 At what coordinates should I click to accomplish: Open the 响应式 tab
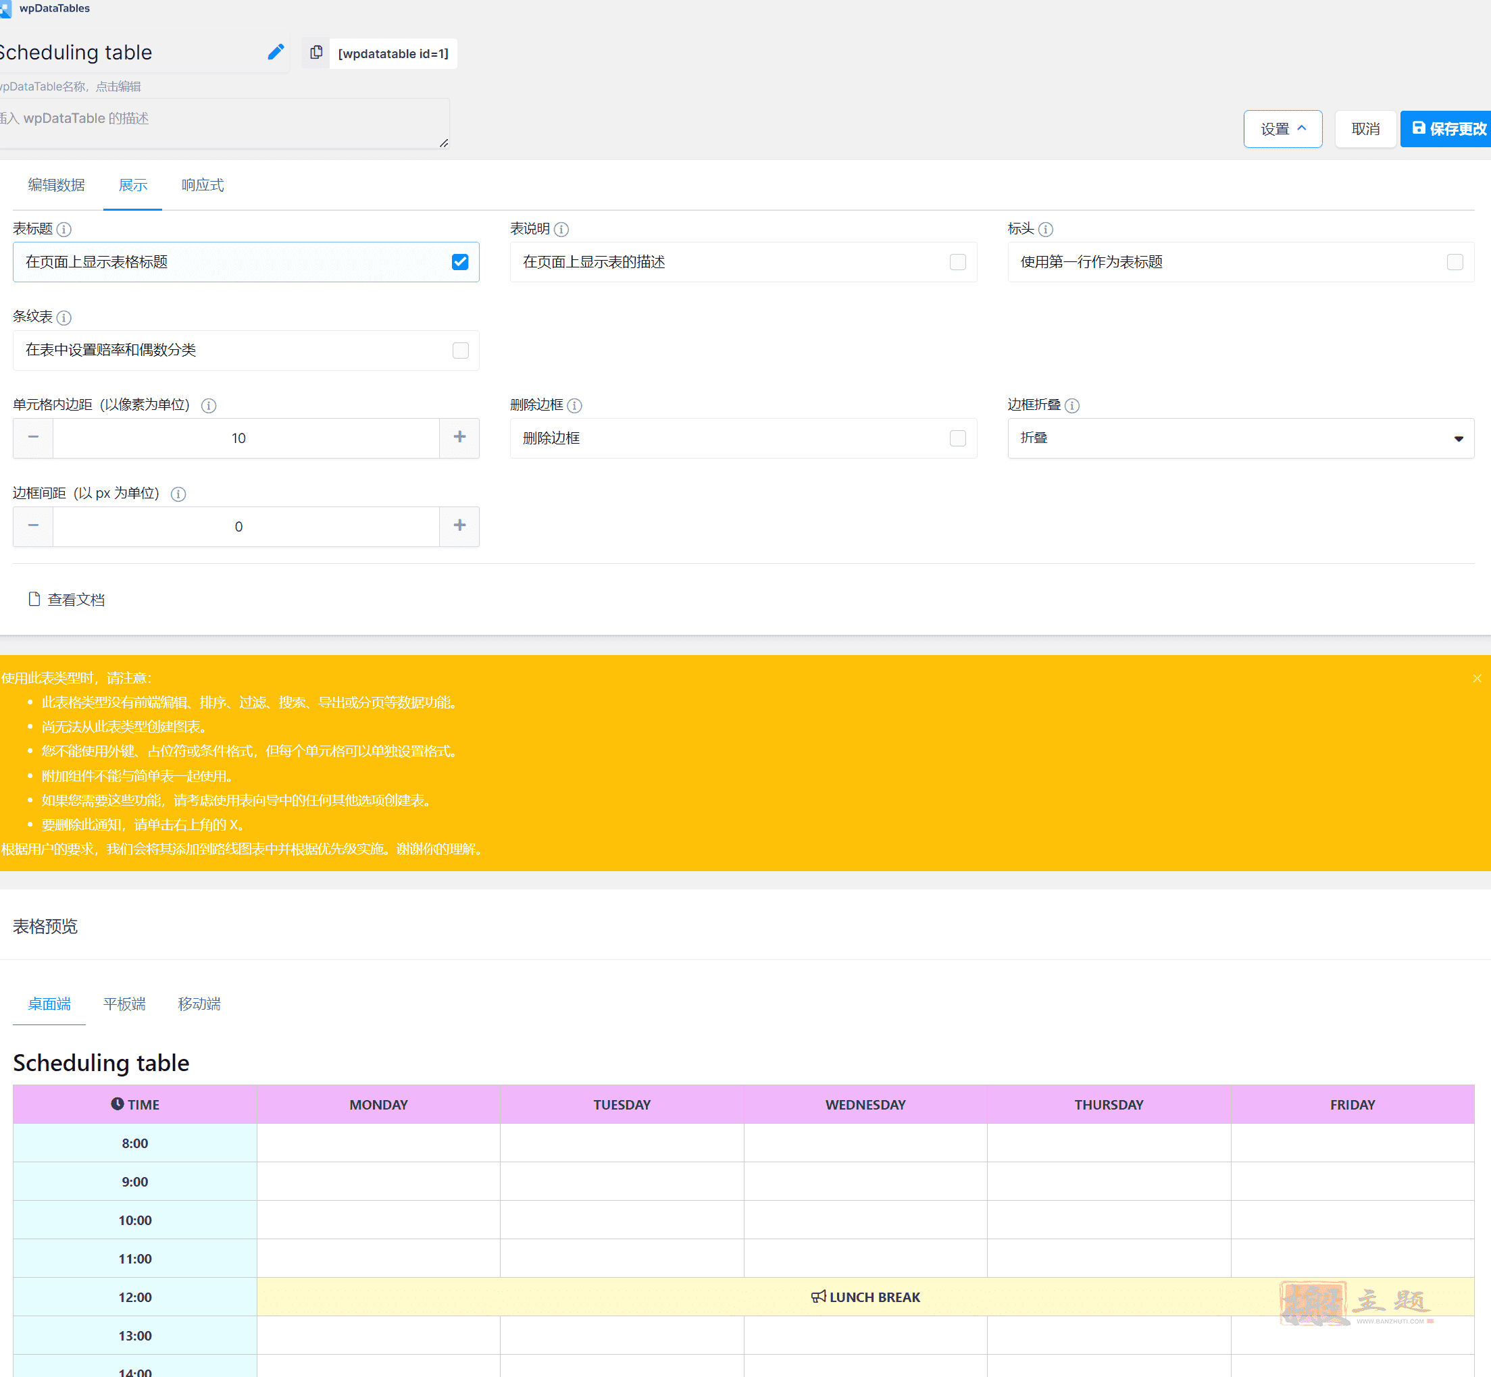tap(202, 186)
